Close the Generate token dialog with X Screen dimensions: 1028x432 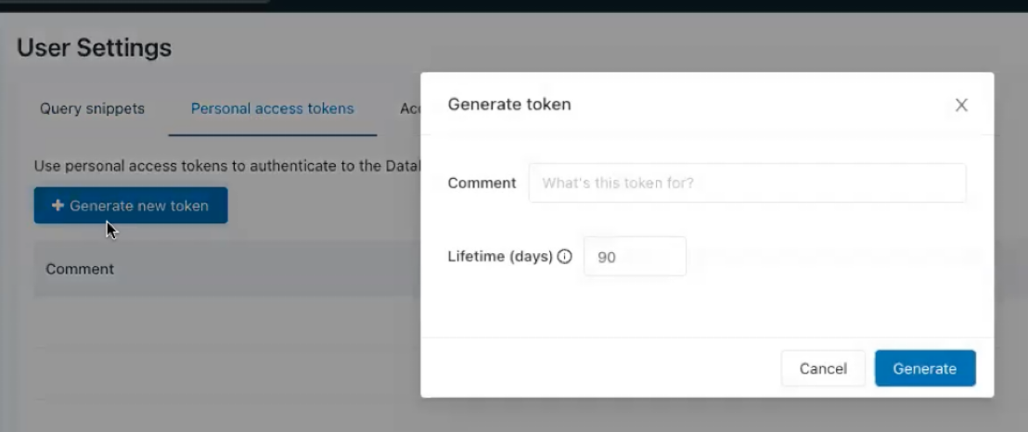tap(961, 105)
